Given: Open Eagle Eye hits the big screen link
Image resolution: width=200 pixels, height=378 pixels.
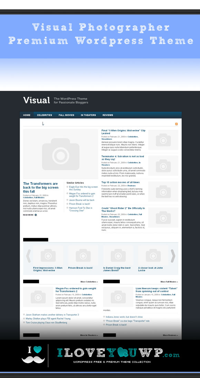Looking at the screenshot, I should [83, 188].
